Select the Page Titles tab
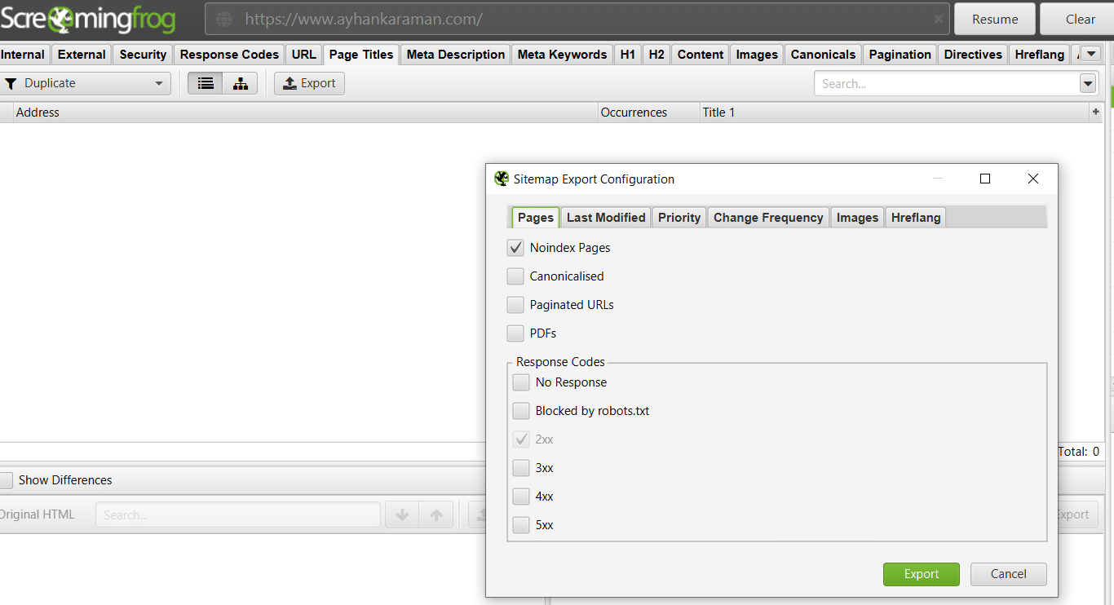The width and height of the screenshot is (1114, 605). tap(361, 55)
